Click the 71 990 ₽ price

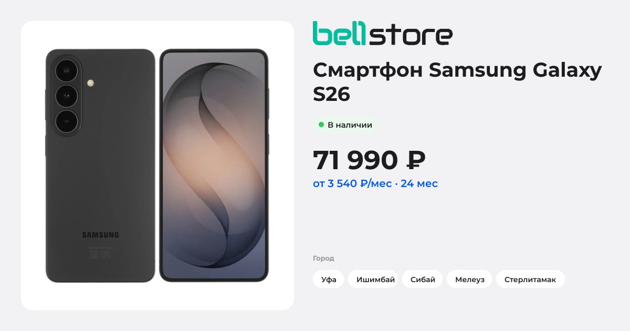(x=369, y=160)
